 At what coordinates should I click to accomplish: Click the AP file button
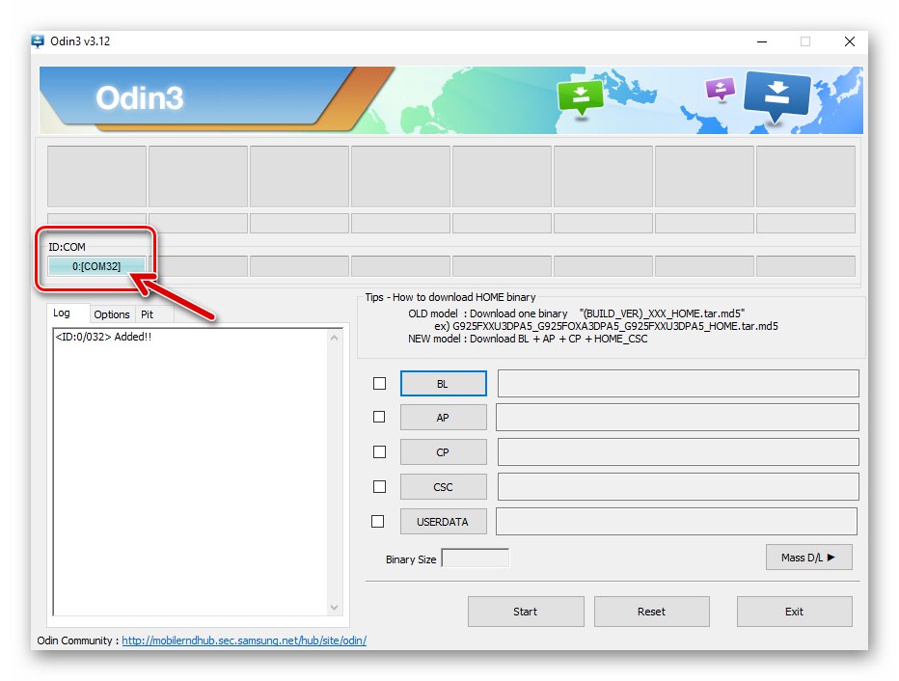(x=443, y=418)
